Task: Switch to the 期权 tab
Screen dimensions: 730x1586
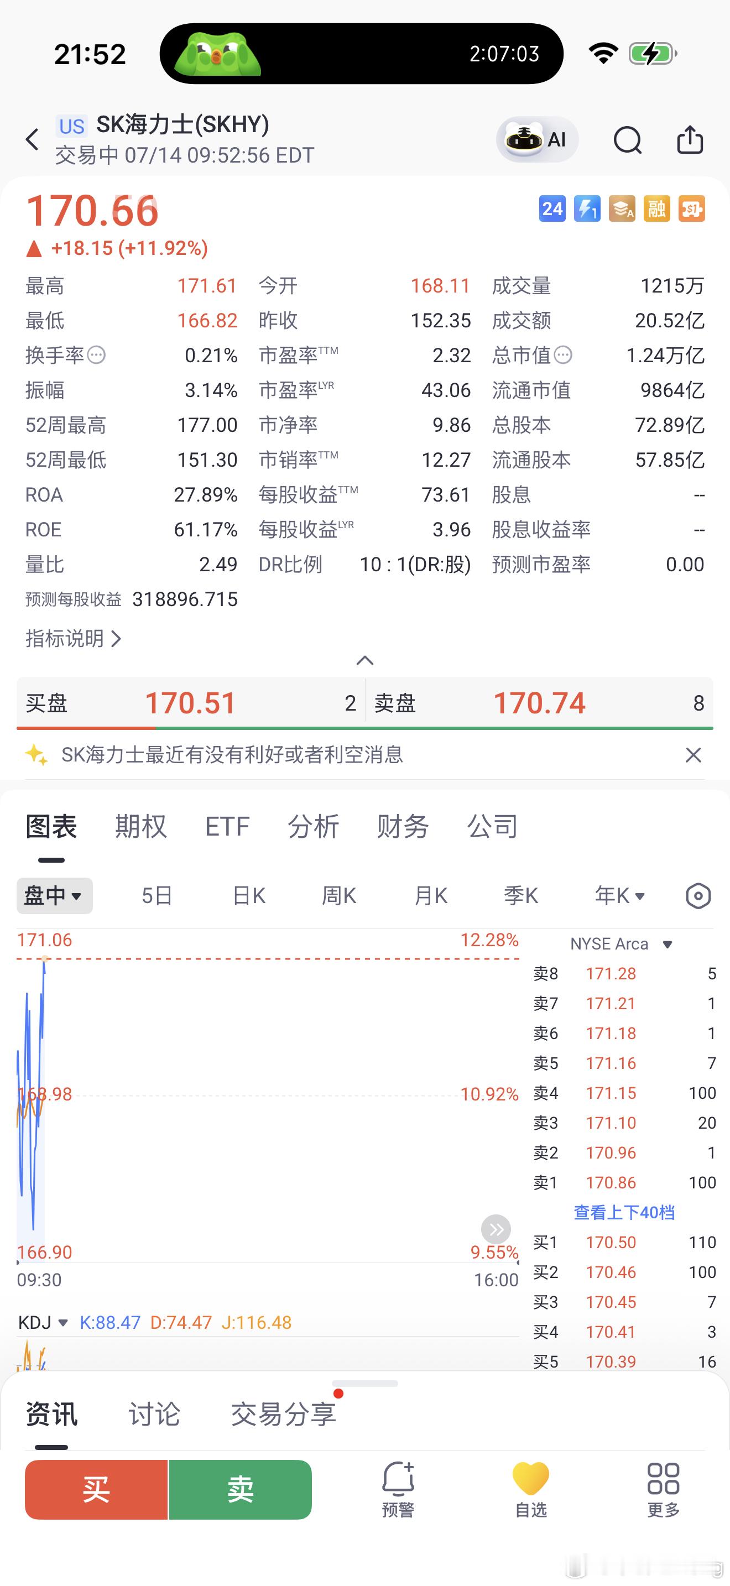Action: pos(141,826)
